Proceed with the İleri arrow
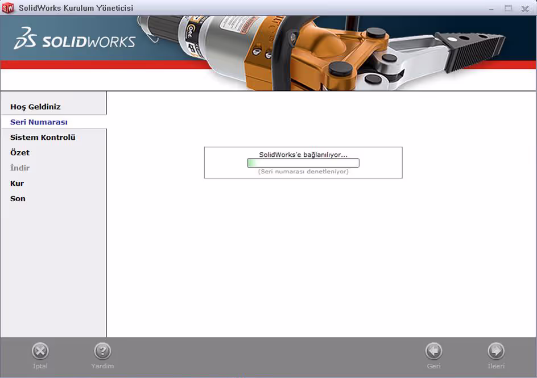537x378 pixels. click(496, 351)
